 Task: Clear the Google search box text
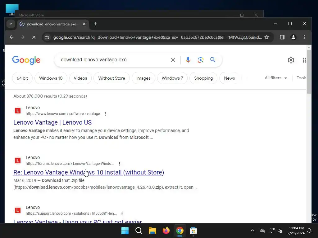pos(173,60)
